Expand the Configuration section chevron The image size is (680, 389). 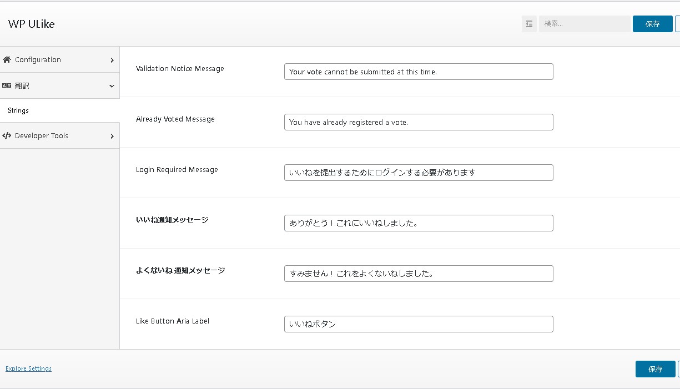tap(112, 59)
